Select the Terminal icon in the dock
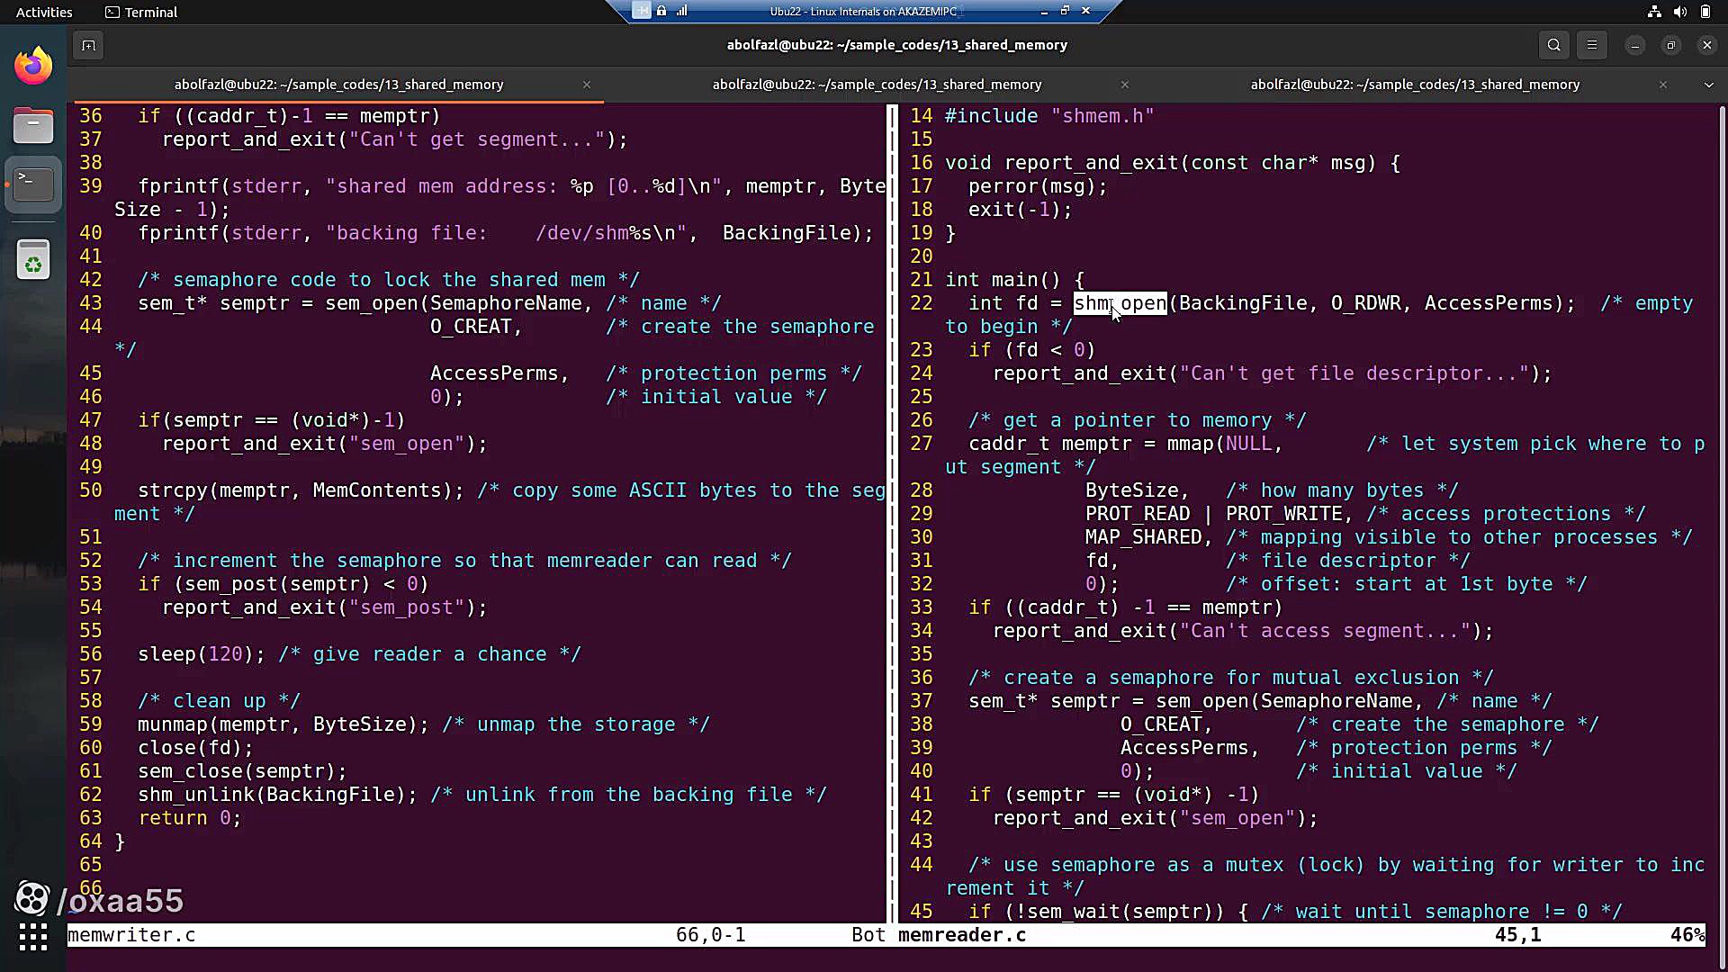 pyautogui.click(x=33, y=184)
